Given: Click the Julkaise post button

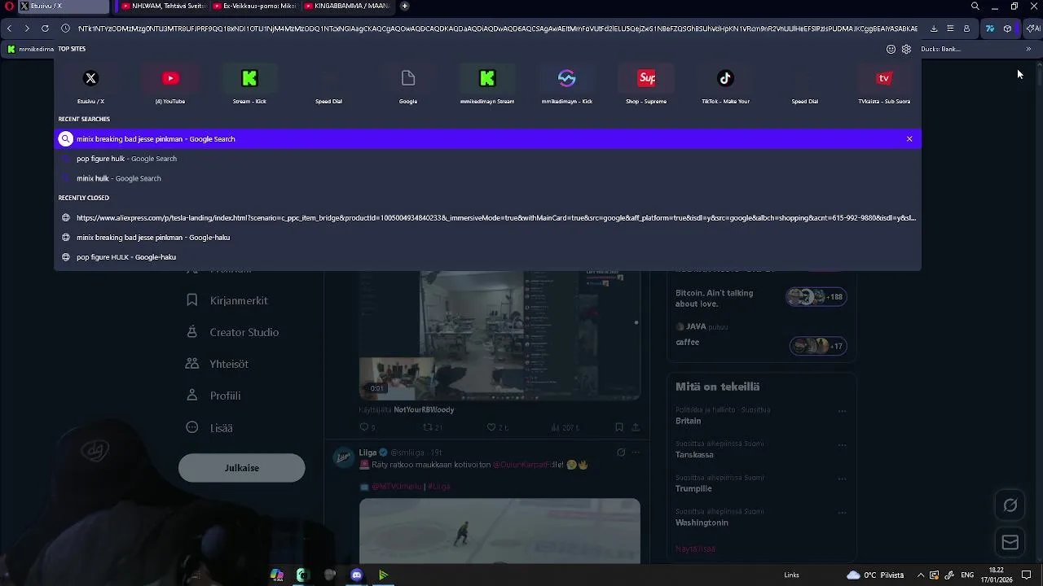Looking at the screenshot, I should click(242, 468).
